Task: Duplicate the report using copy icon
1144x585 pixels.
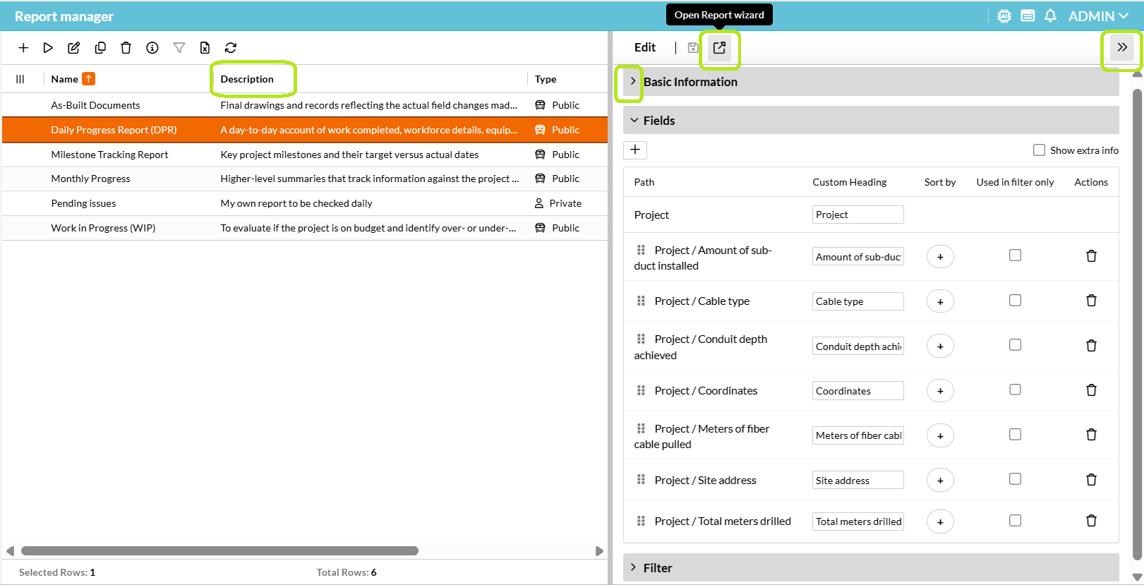Action: point(100,48)
